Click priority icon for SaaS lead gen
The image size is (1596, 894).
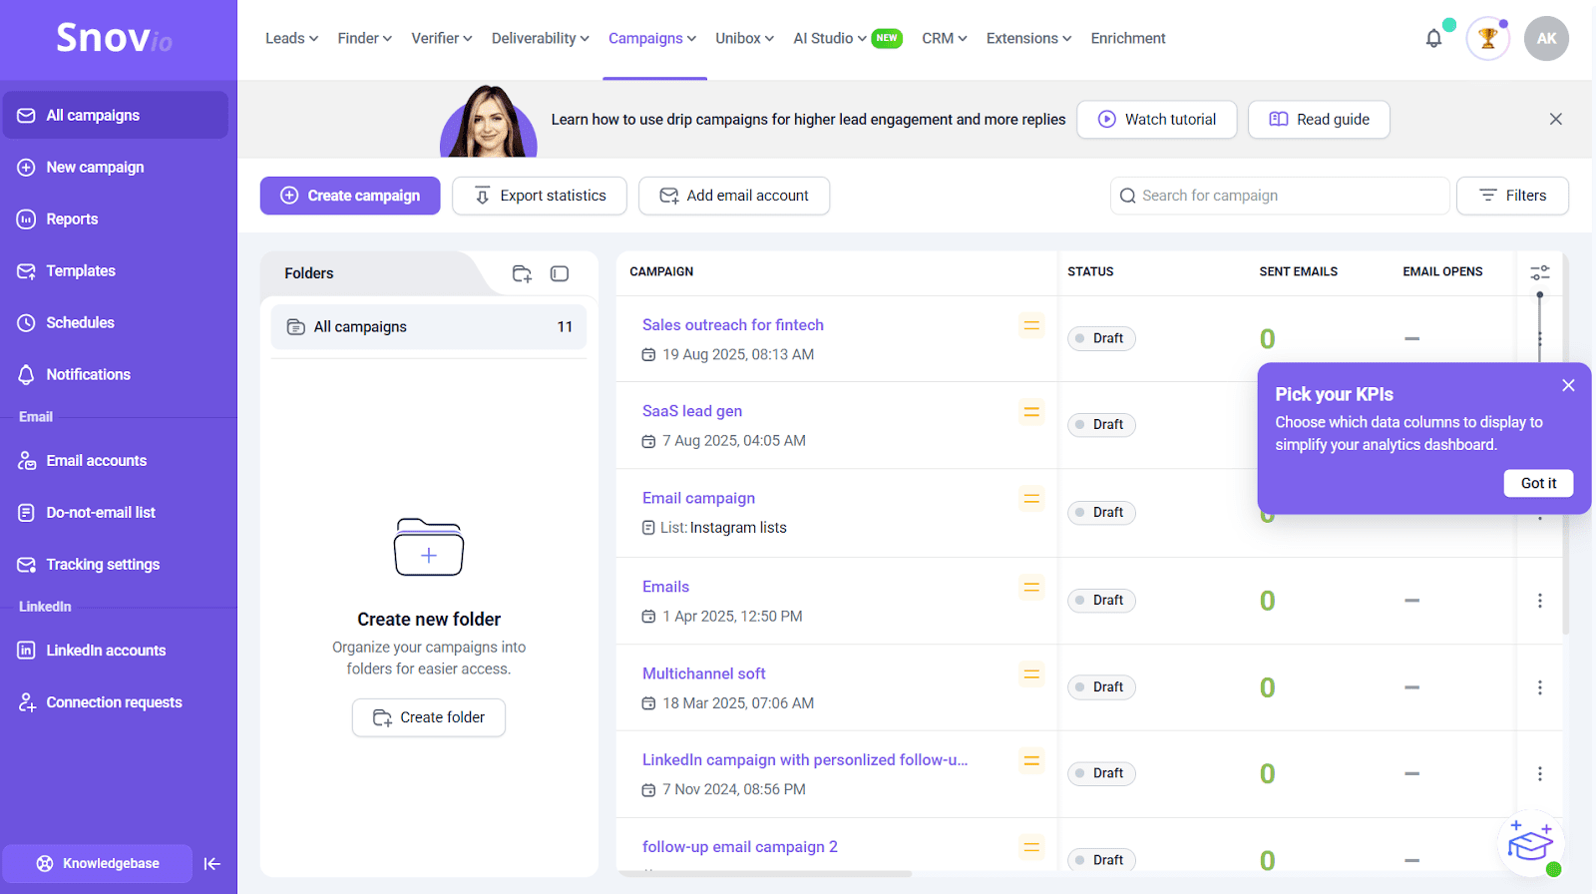[1031, 412]
